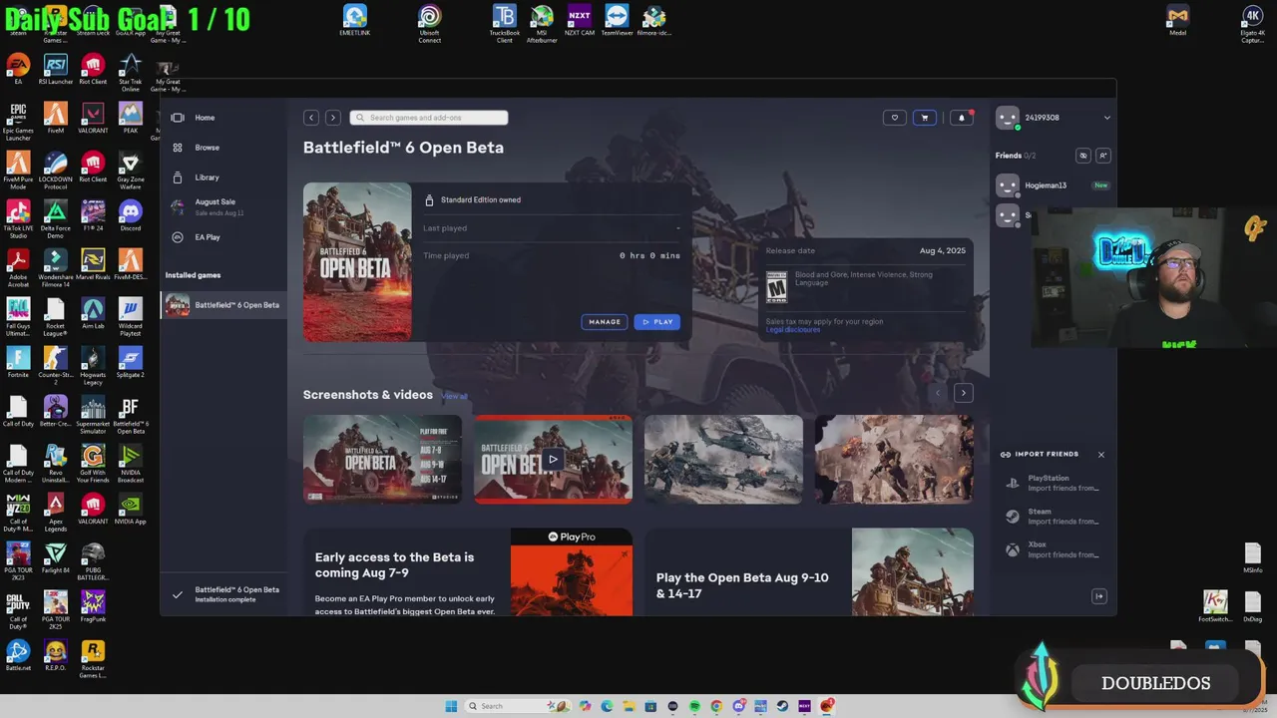
Task: Open the Rockstar Games Launcher icon
Action: click(x=93, y=659)
